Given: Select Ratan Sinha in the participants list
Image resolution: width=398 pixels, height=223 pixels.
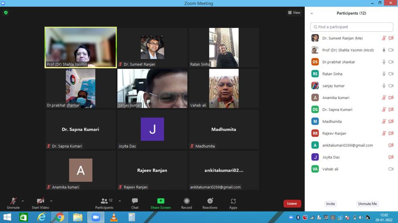Looking at the screenshot, I should pos(332,74).
